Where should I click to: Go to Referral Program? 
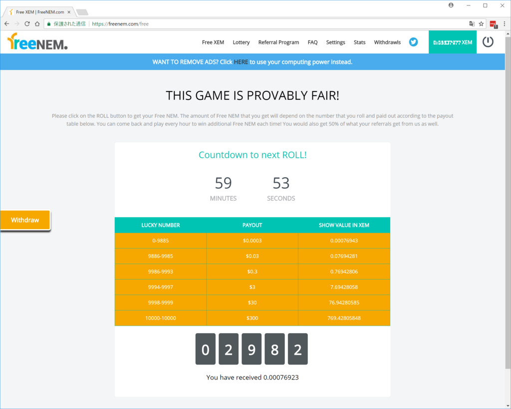278,42
